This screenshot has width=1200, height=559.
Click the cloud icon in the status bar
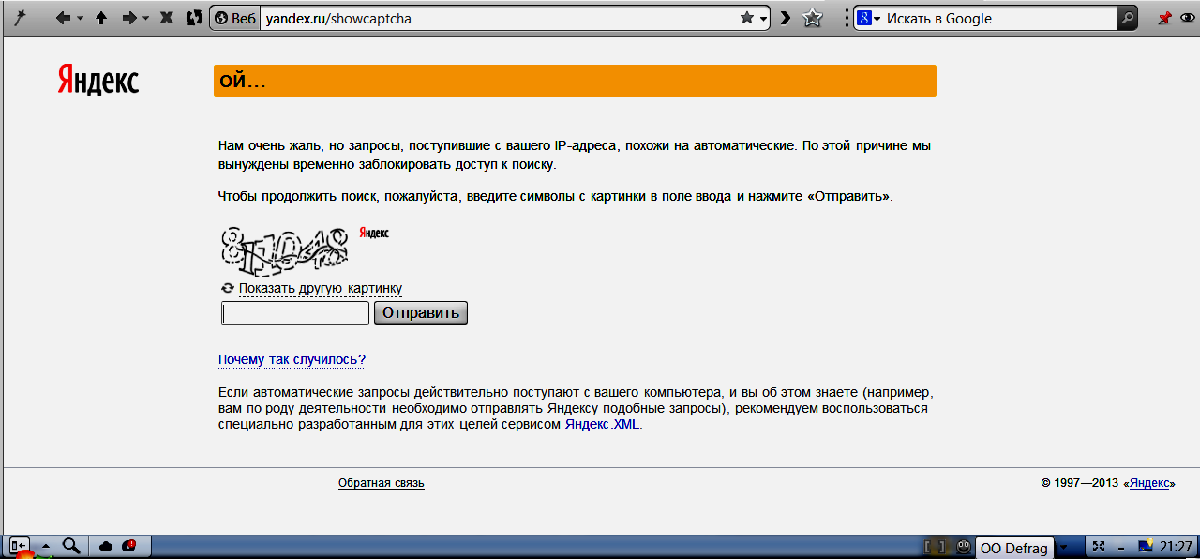click(106, 546)
